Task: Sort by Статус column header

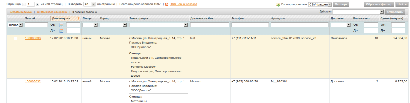Action: (87, 18)
